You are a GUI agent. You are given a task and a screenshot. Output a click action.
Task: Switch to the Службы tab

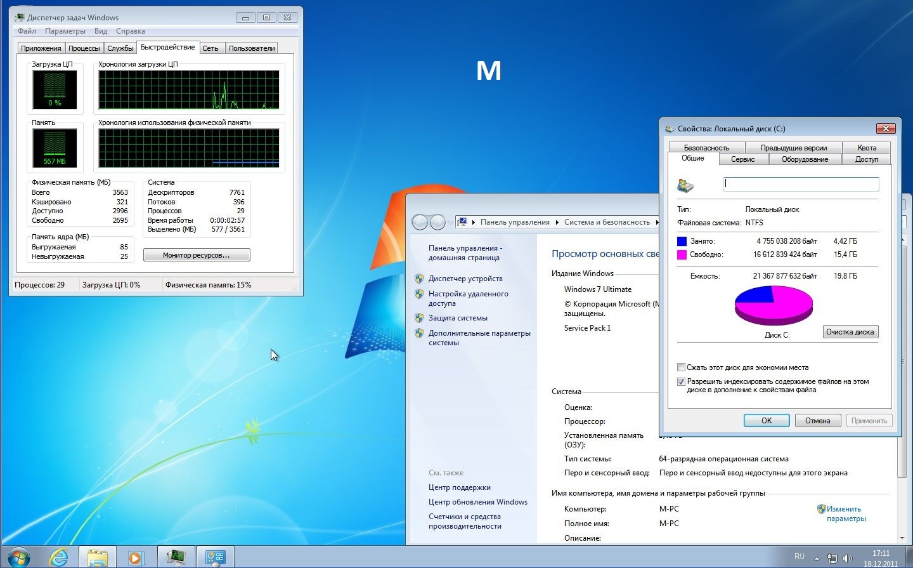coord(120,48)
